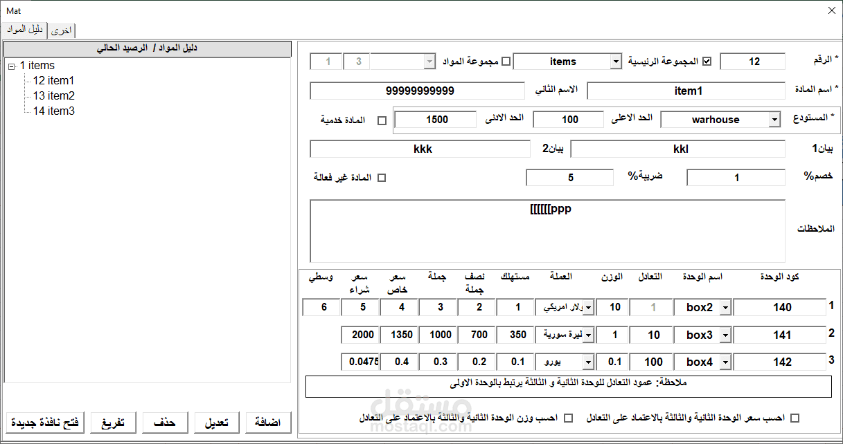Viewport: 843px width, 444px height.
Task: Click row 2 نصف جملة price 700
Action: tap(476, 335)
